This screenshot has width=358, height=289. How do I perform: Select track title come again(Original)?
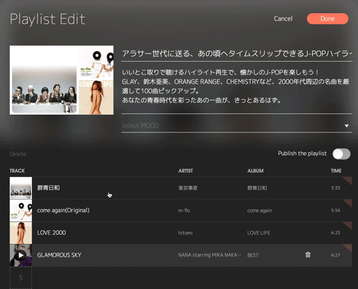(x=63, y=210)
